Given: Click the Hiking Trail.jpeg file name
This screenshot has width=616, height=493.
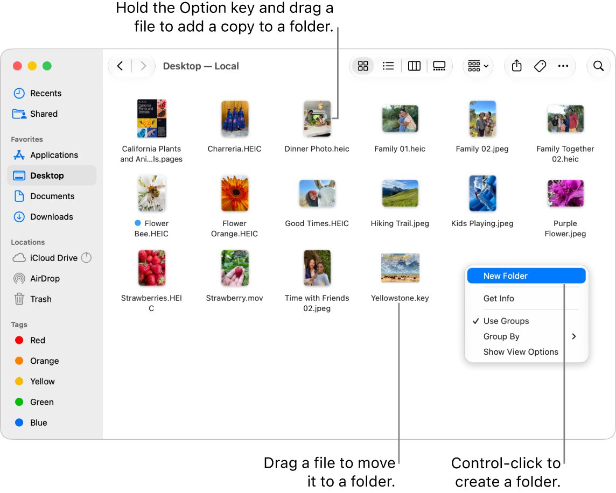Looking at the screenshot, I should [x=400, y=223].
